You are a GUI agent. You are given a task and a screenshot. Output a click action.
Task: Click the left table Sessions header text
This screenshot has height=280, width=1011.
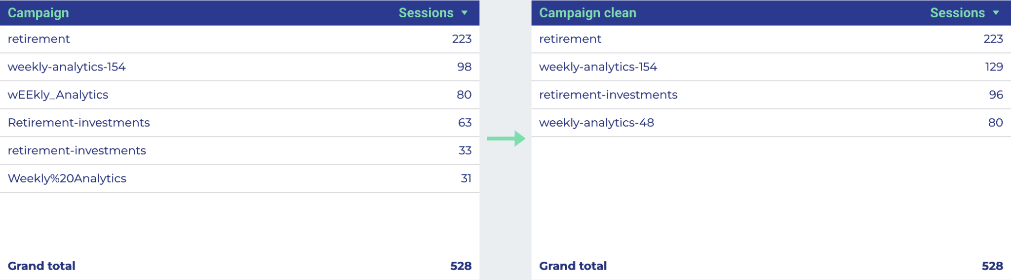coord(426,13)
